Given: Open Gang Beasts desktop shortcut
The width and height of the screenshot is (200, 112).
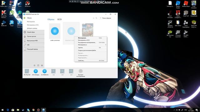Looking at the screenshot, I should 194,14.
